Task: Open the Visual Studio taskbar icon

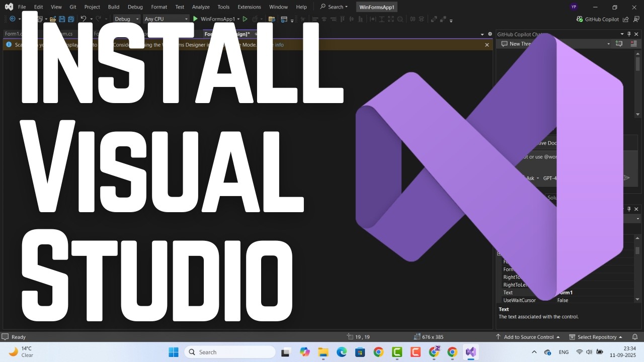Action: click(471, 352)
